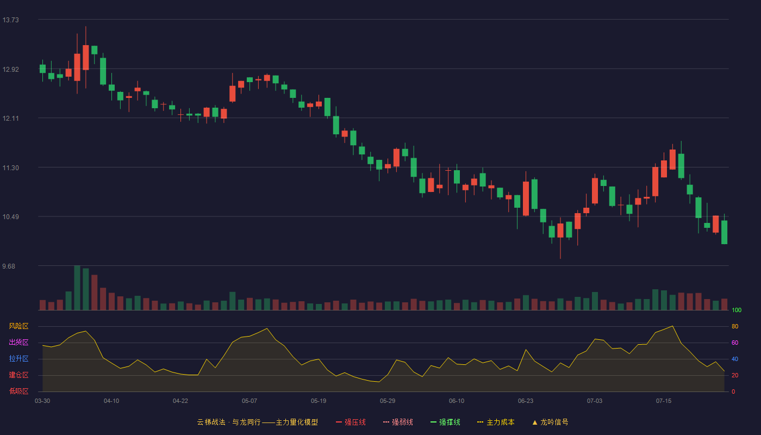Click the 10.49 price axis label
Screen dimensions: 761x435
pos(11,217)
